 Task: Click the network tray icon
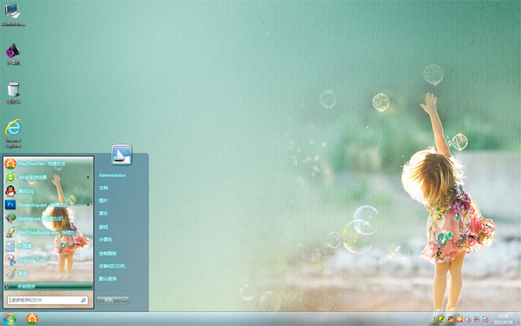click(x=477, y=319)
